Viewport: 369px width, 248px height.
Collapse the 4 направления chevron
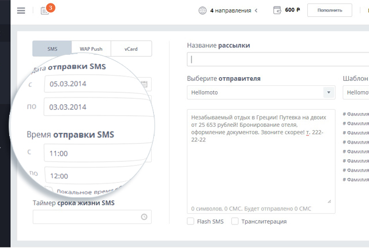[x=256, y=10]
